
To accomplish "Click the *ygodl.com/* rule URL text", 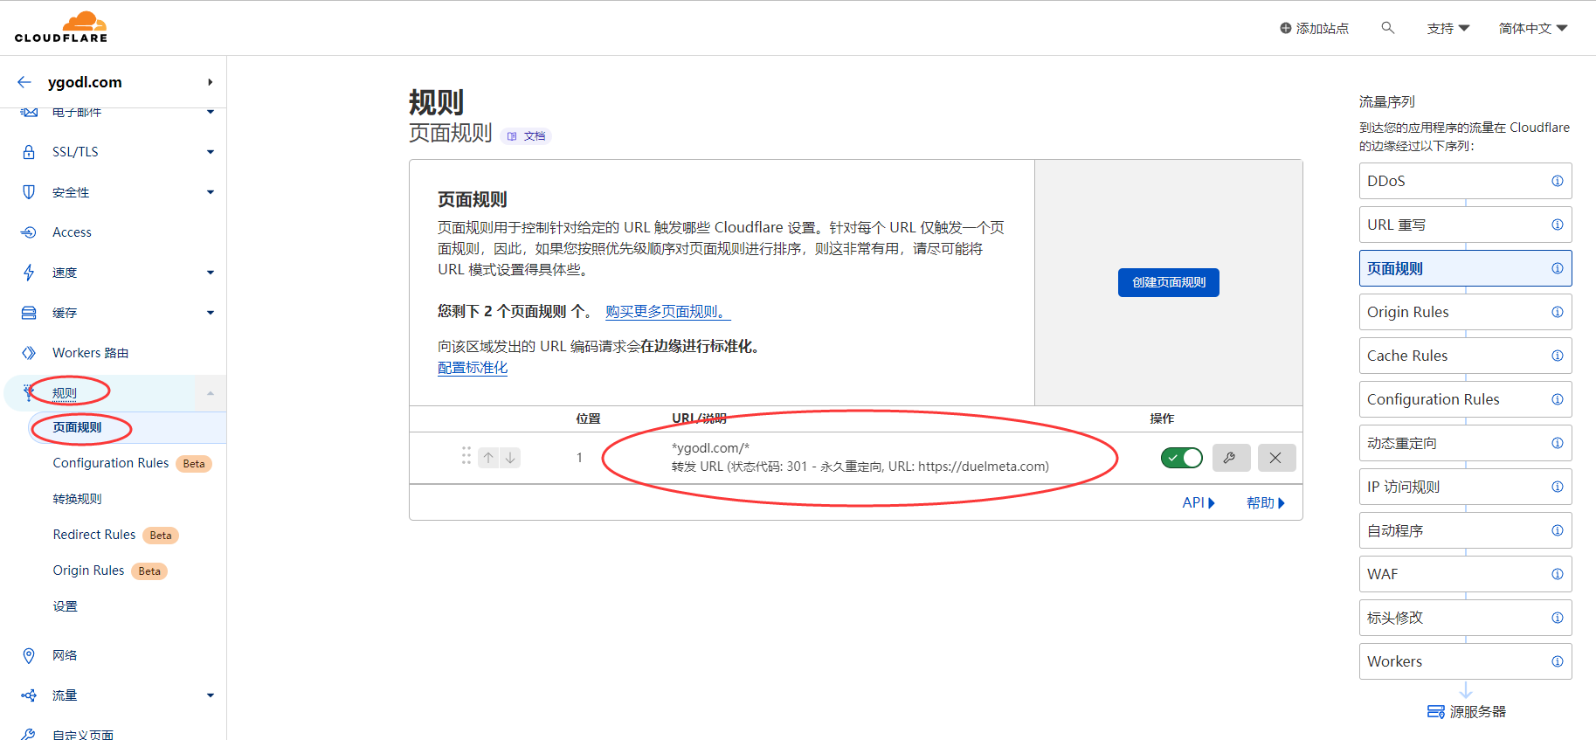I will (710, 448).
